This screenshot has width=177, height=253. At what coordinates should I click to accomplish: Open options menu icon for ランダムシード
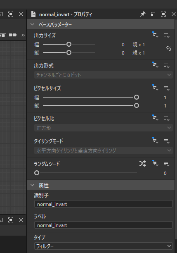pos(167,164)
